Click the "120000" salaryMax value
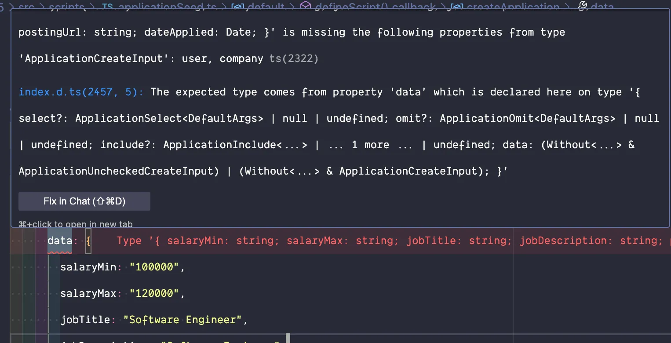The image size is (671, 343). coord(155,294)
